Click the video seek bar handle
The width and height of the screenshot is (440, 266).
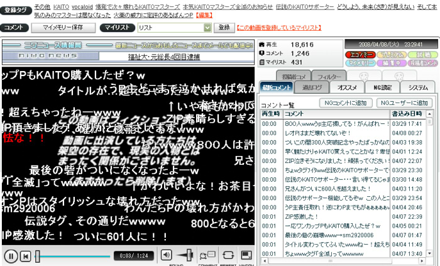pyautogui.click(x=38, y=256)
